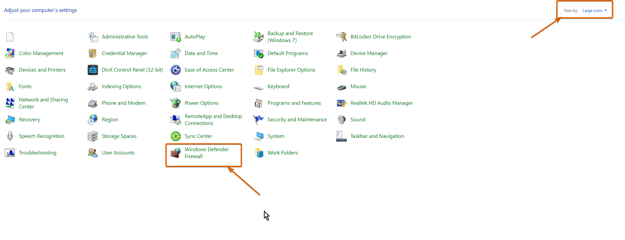Click the Taskbar and Navigation icon

pyautogui.click(x=342, y=136)
